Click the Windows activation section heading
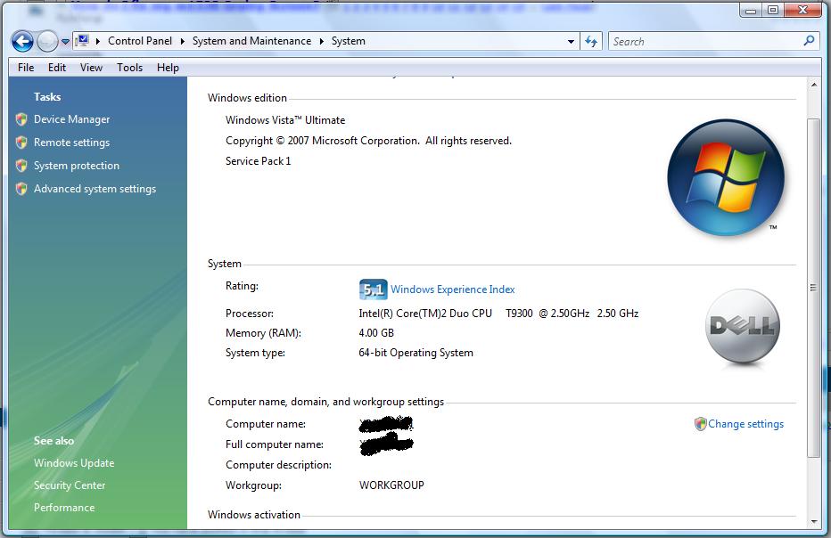Image resolution: width=831 pixels, height=538 pixels. (x=254, y=515)
